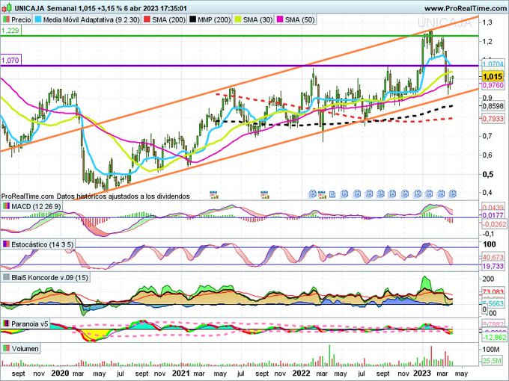Click the 2020 year label on time axis

click(x=60, y=374)
